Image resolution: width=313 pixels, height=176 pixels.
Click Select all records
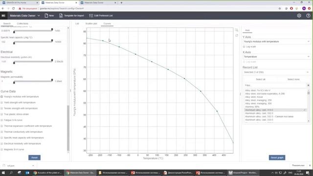(x=261, y=79)
